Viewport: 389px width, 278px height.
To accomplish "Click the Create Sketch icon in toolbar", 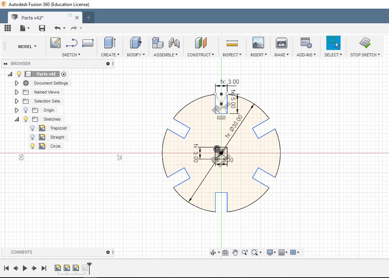I will pyautogui.click(x=56, y=43).
